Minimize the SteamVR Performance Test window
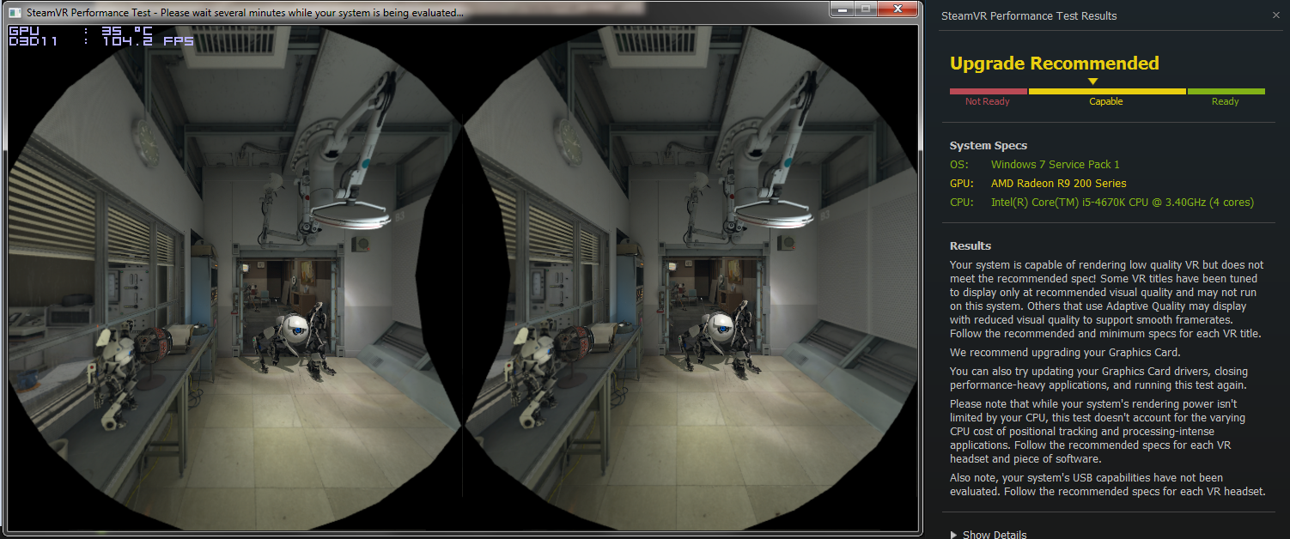The height and width of the screenshot is (539, 1290). point(843,9)
